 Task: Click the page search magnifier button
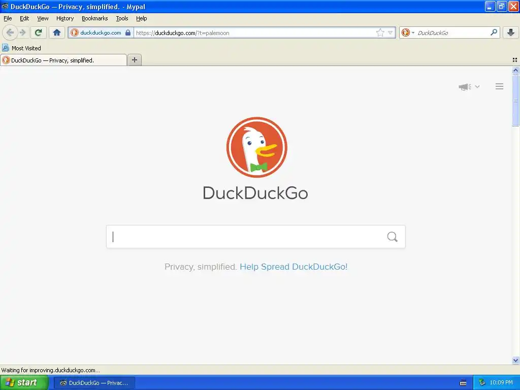pos(393,237)
